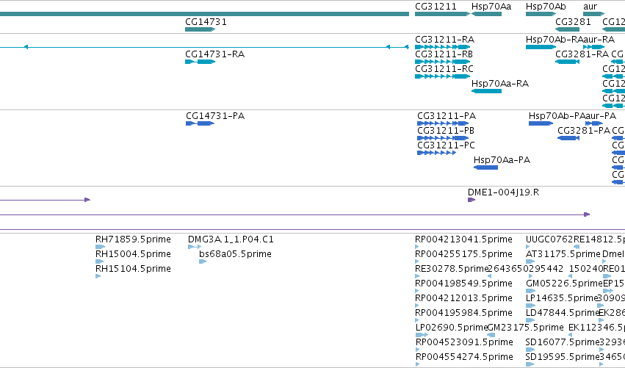Screen dimensions: 625x368
Task: Open the CG3281 gene label
Action: (x=573, y=22)
